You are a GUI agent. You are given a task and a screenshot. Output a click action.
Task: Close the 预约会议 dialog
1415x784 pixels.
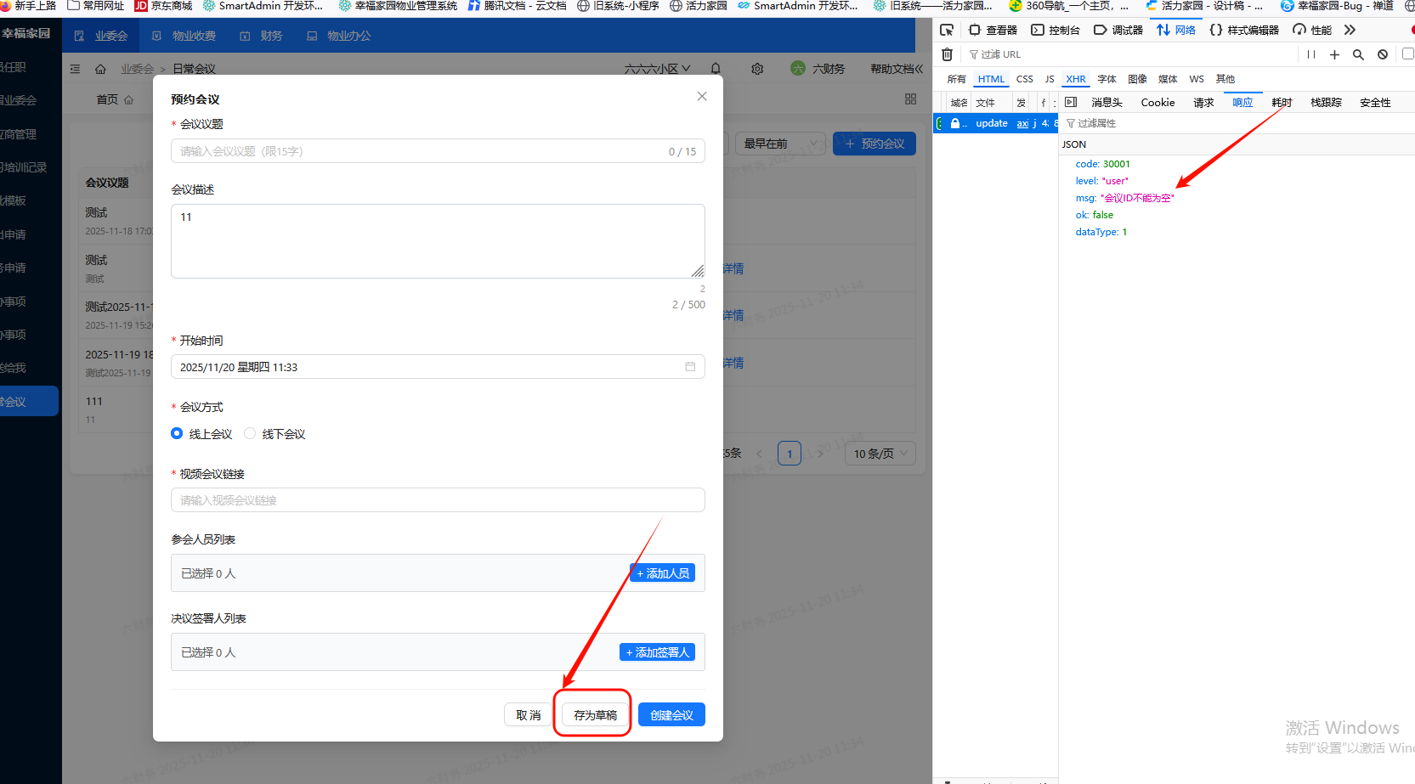point(702,97)
